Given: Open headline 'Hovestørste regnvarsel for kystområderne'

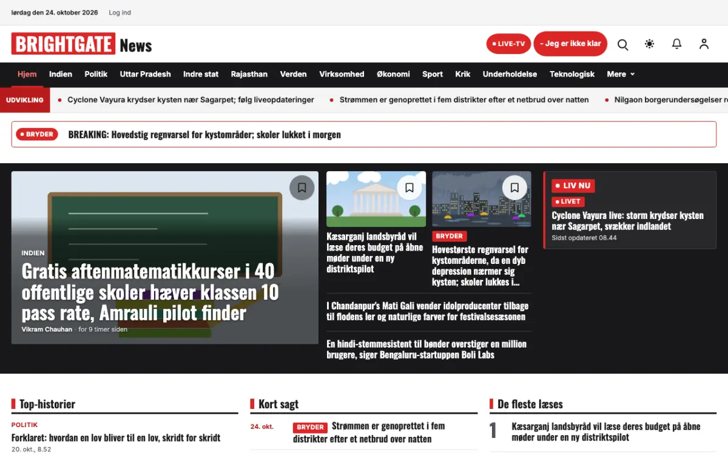Looking at the screenshot, I should 480,266.
